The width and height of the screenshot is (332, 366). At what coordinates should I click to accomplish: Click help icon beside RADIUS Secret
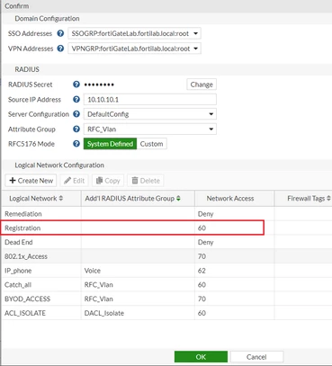coord(76,85)
